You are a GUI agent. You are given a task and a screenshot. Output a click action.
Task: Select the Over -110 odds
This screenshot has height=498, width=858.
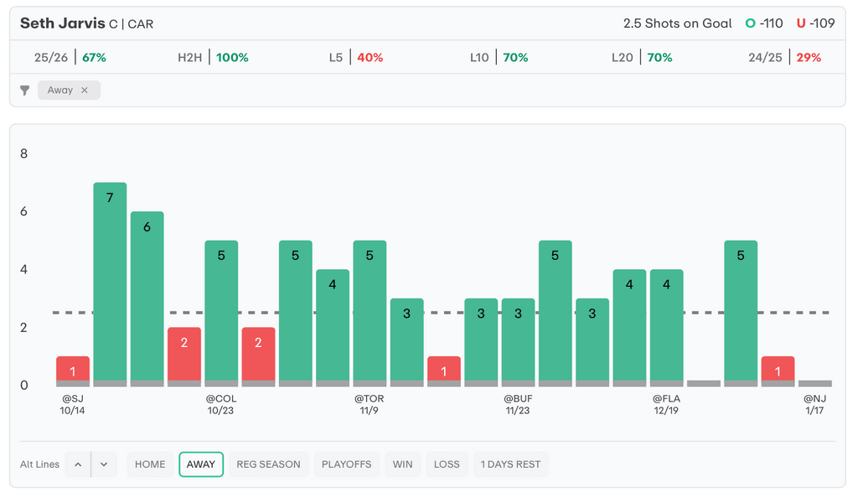pos(764,23)
